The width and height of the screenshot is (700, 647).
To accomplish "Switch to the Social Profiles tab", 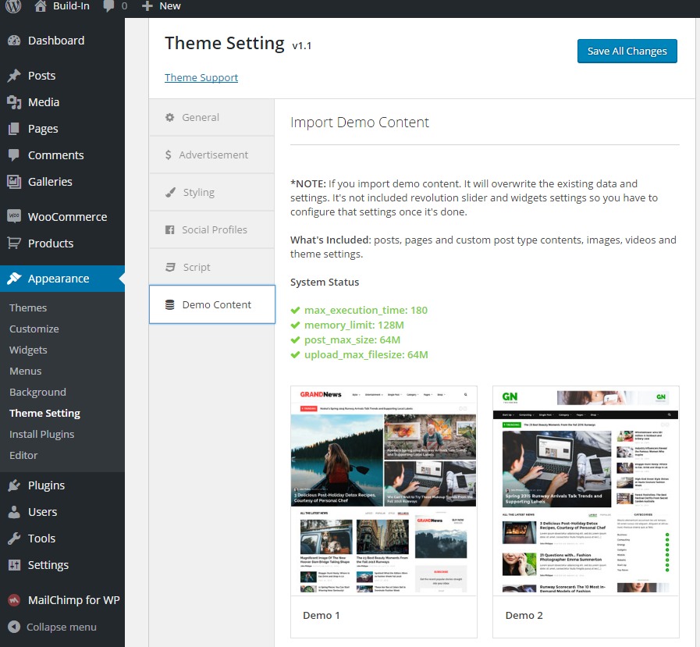I will 212,230.
